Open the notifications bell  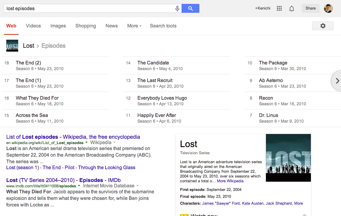click(x=292, y=8)
